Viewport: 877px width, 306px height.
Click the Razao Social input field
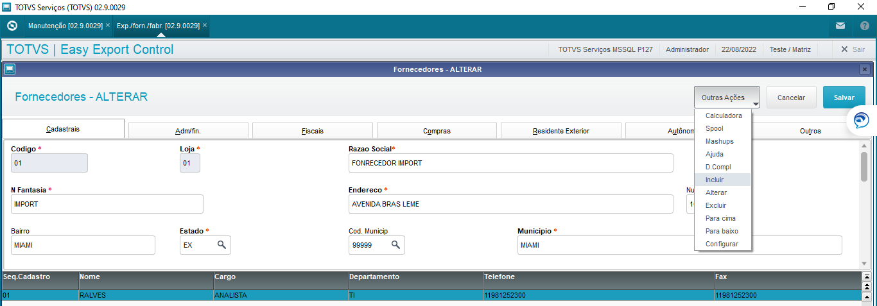point(510,163)
